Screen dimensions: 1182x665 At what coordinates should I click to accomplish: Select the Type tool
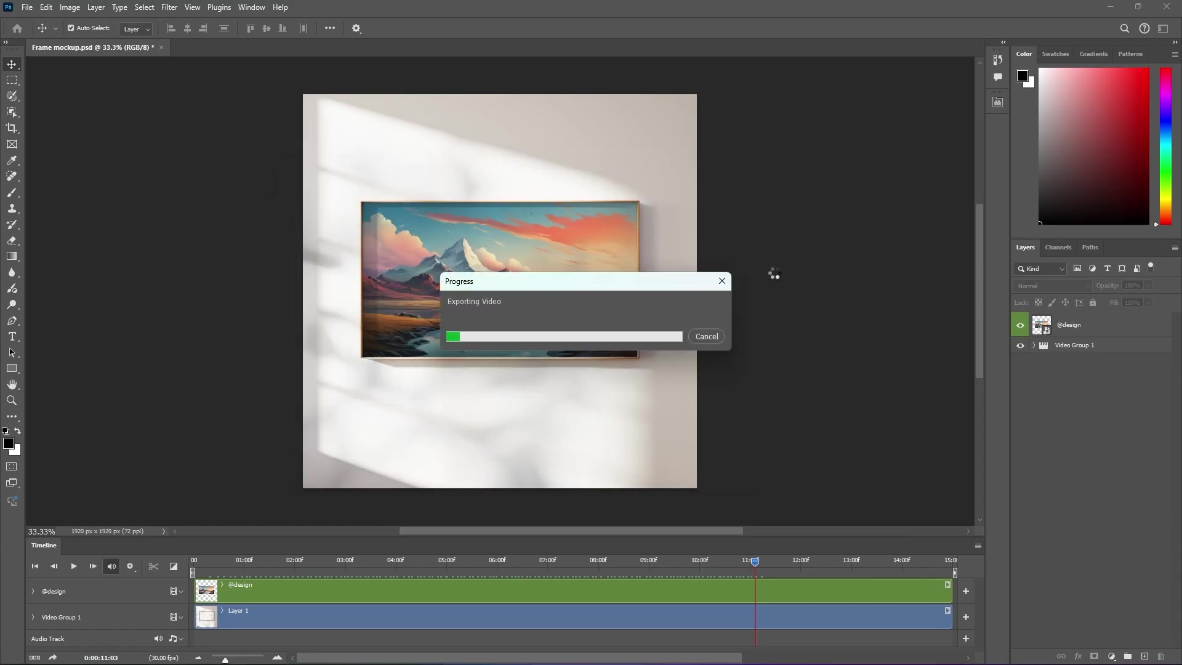click(x=12, y=337)
